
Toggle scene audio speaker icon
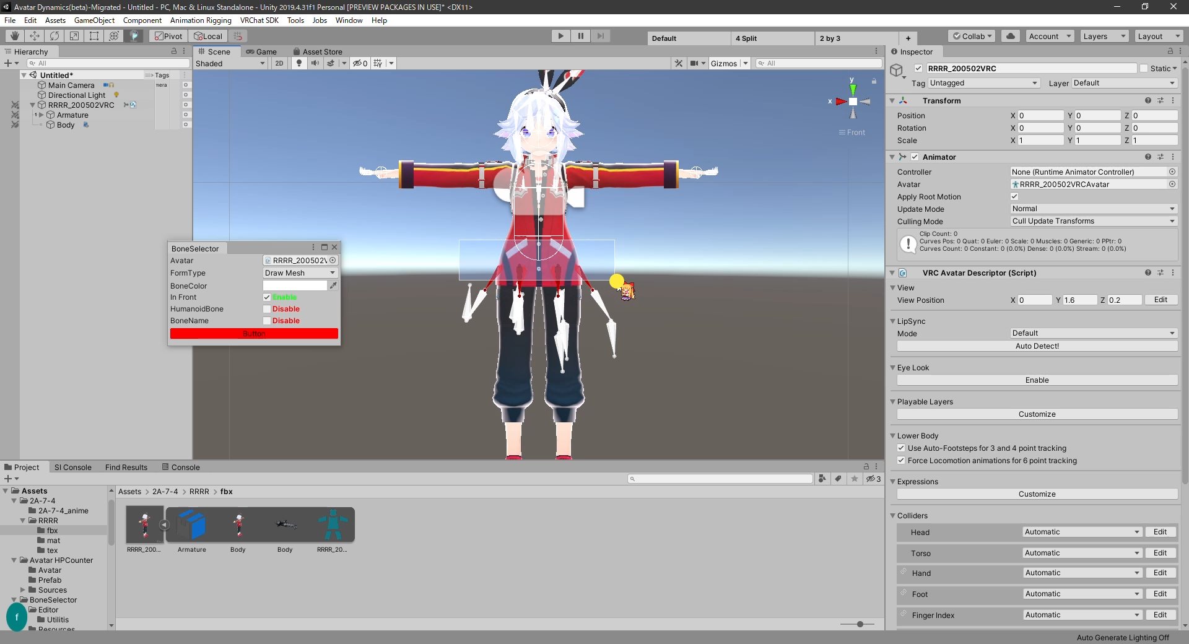tap(315, 63)
